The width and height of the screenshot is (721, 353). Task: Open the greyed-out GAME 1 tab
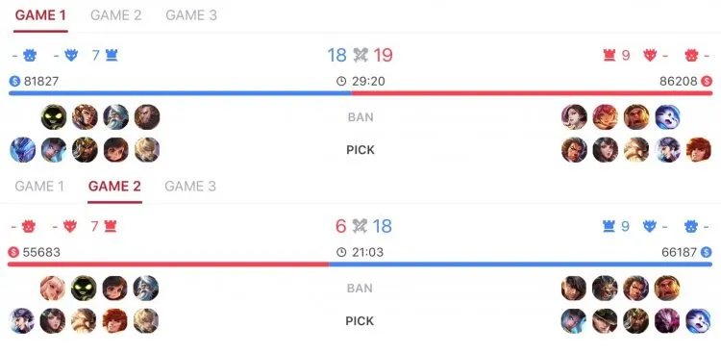click(x=39, y=187)
